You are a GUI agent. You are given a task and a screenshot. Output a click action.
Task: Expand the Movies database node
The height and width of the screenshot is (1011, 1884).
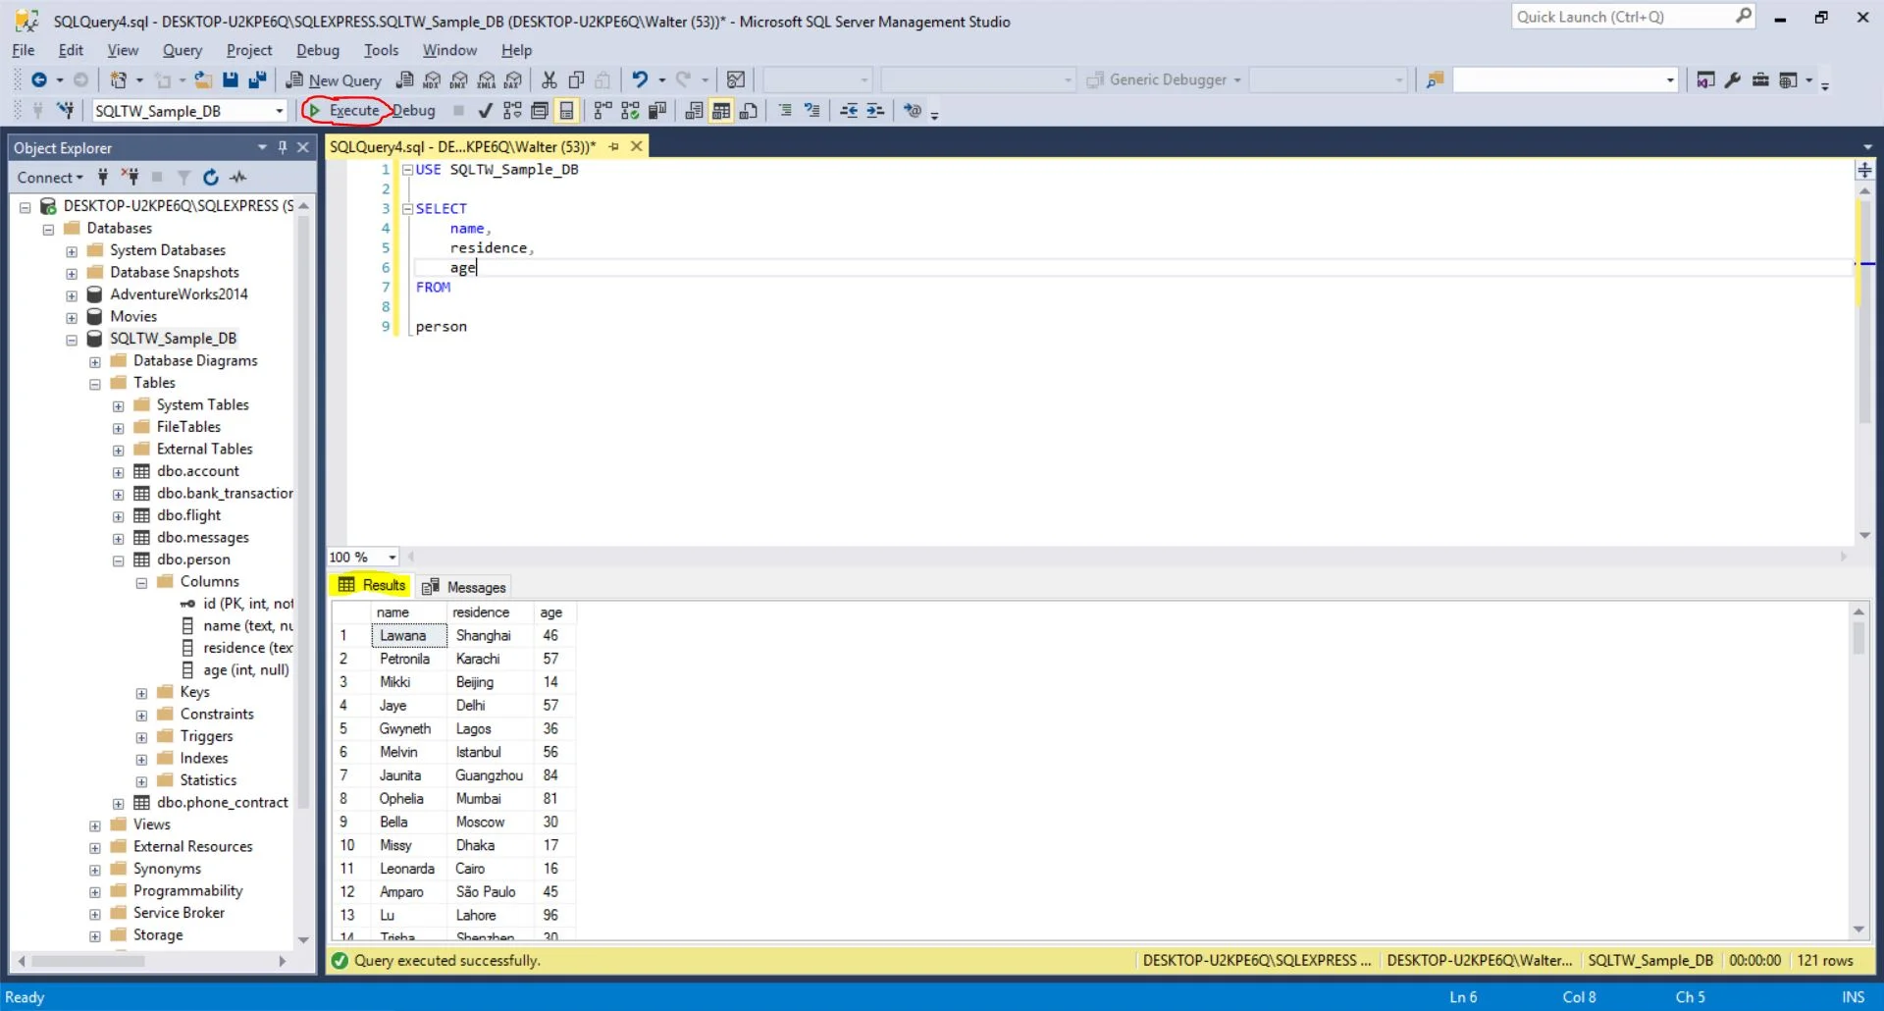tap(72, 318)
